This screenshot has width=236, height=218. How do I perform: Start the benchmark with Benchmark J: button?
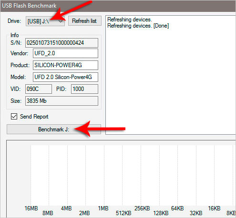[54, 129]
